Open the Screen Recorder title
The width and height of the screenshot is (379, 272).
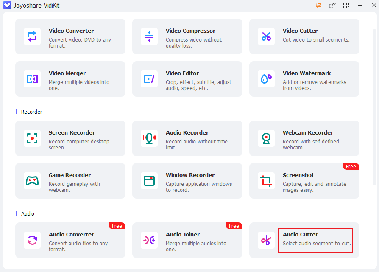pyautogui.click(x=72, y=133)
